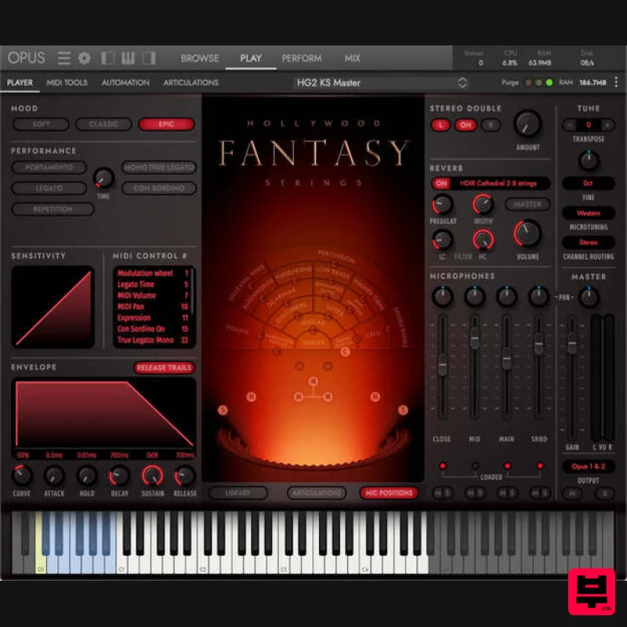Open the AUTOMATION sub-tab
This screenshot has width=627, height=627.
coord(125,82)
